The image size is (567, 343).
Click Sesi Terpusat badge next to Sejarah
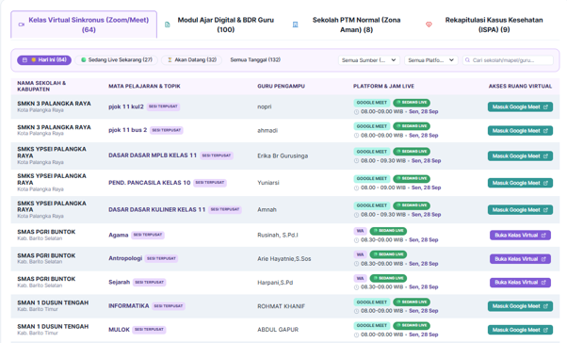click(149, 282)
